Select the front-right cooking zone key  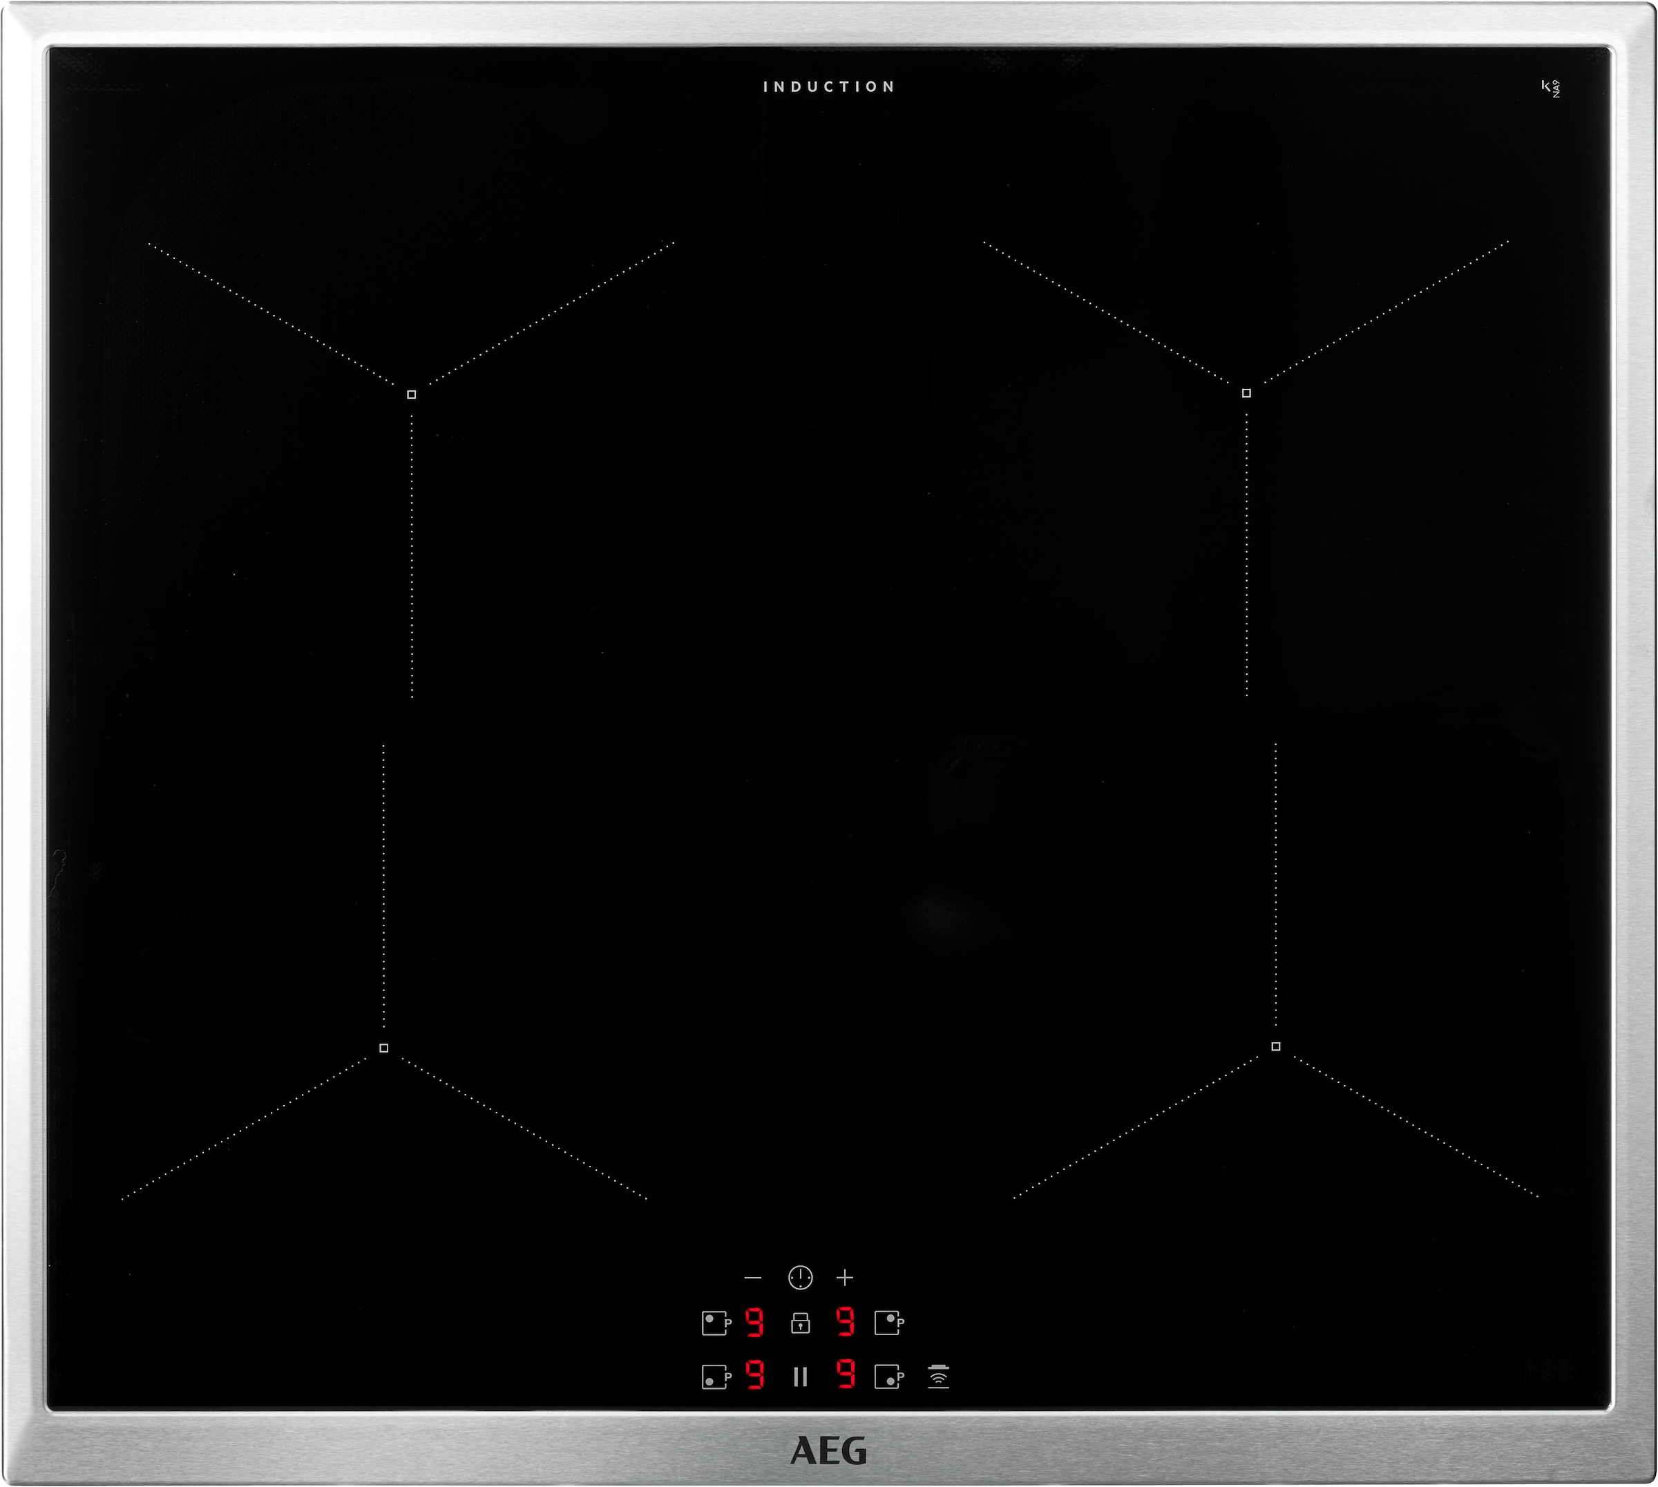point(889,1376)
